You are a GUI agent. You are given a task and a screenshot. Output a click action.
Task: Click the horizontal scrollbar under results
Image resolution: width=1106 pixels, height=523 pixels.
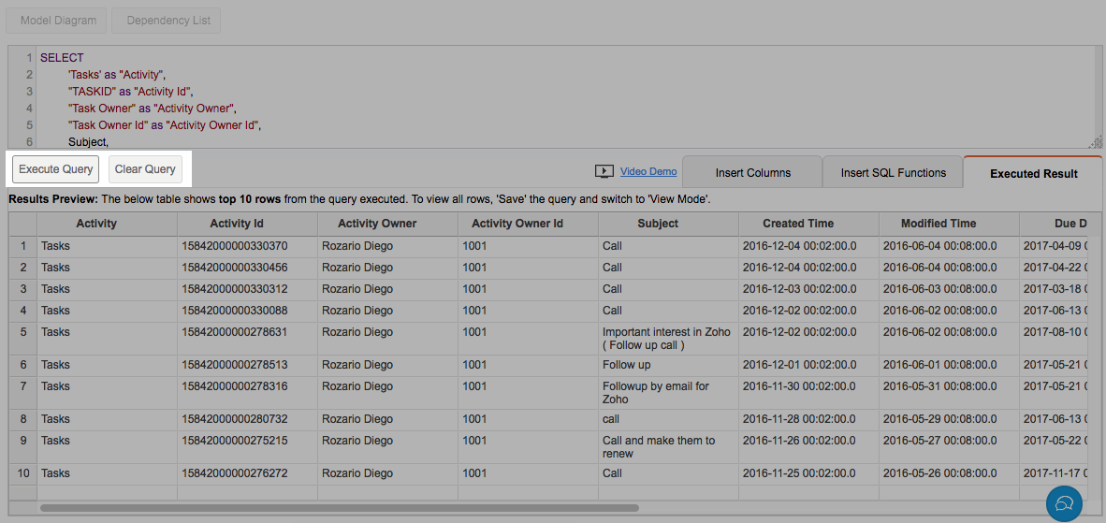(x=339, y=508)
